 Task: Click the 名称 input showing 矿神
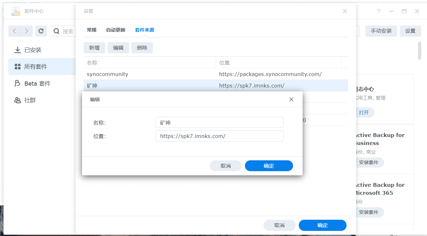219,122
